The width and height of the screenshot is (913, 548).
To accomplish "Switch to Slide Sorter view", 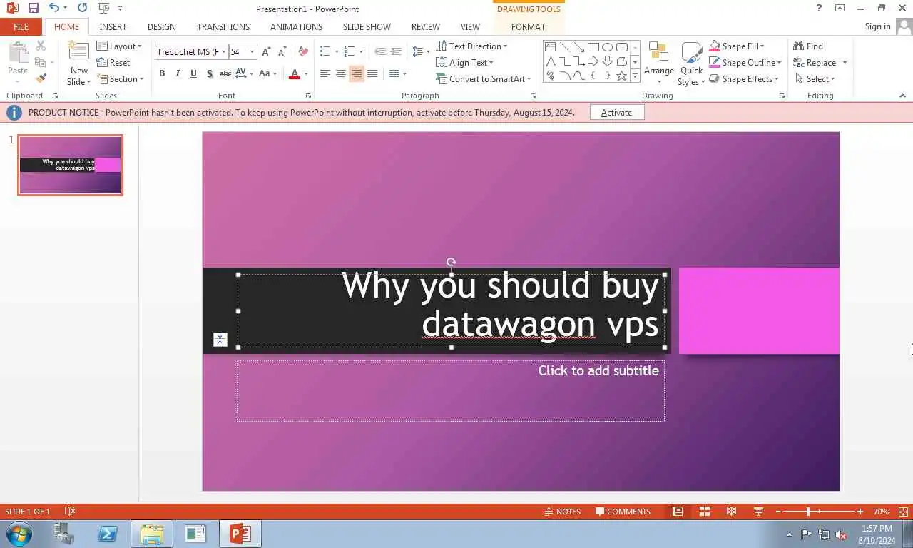I will tap(704, 512).
